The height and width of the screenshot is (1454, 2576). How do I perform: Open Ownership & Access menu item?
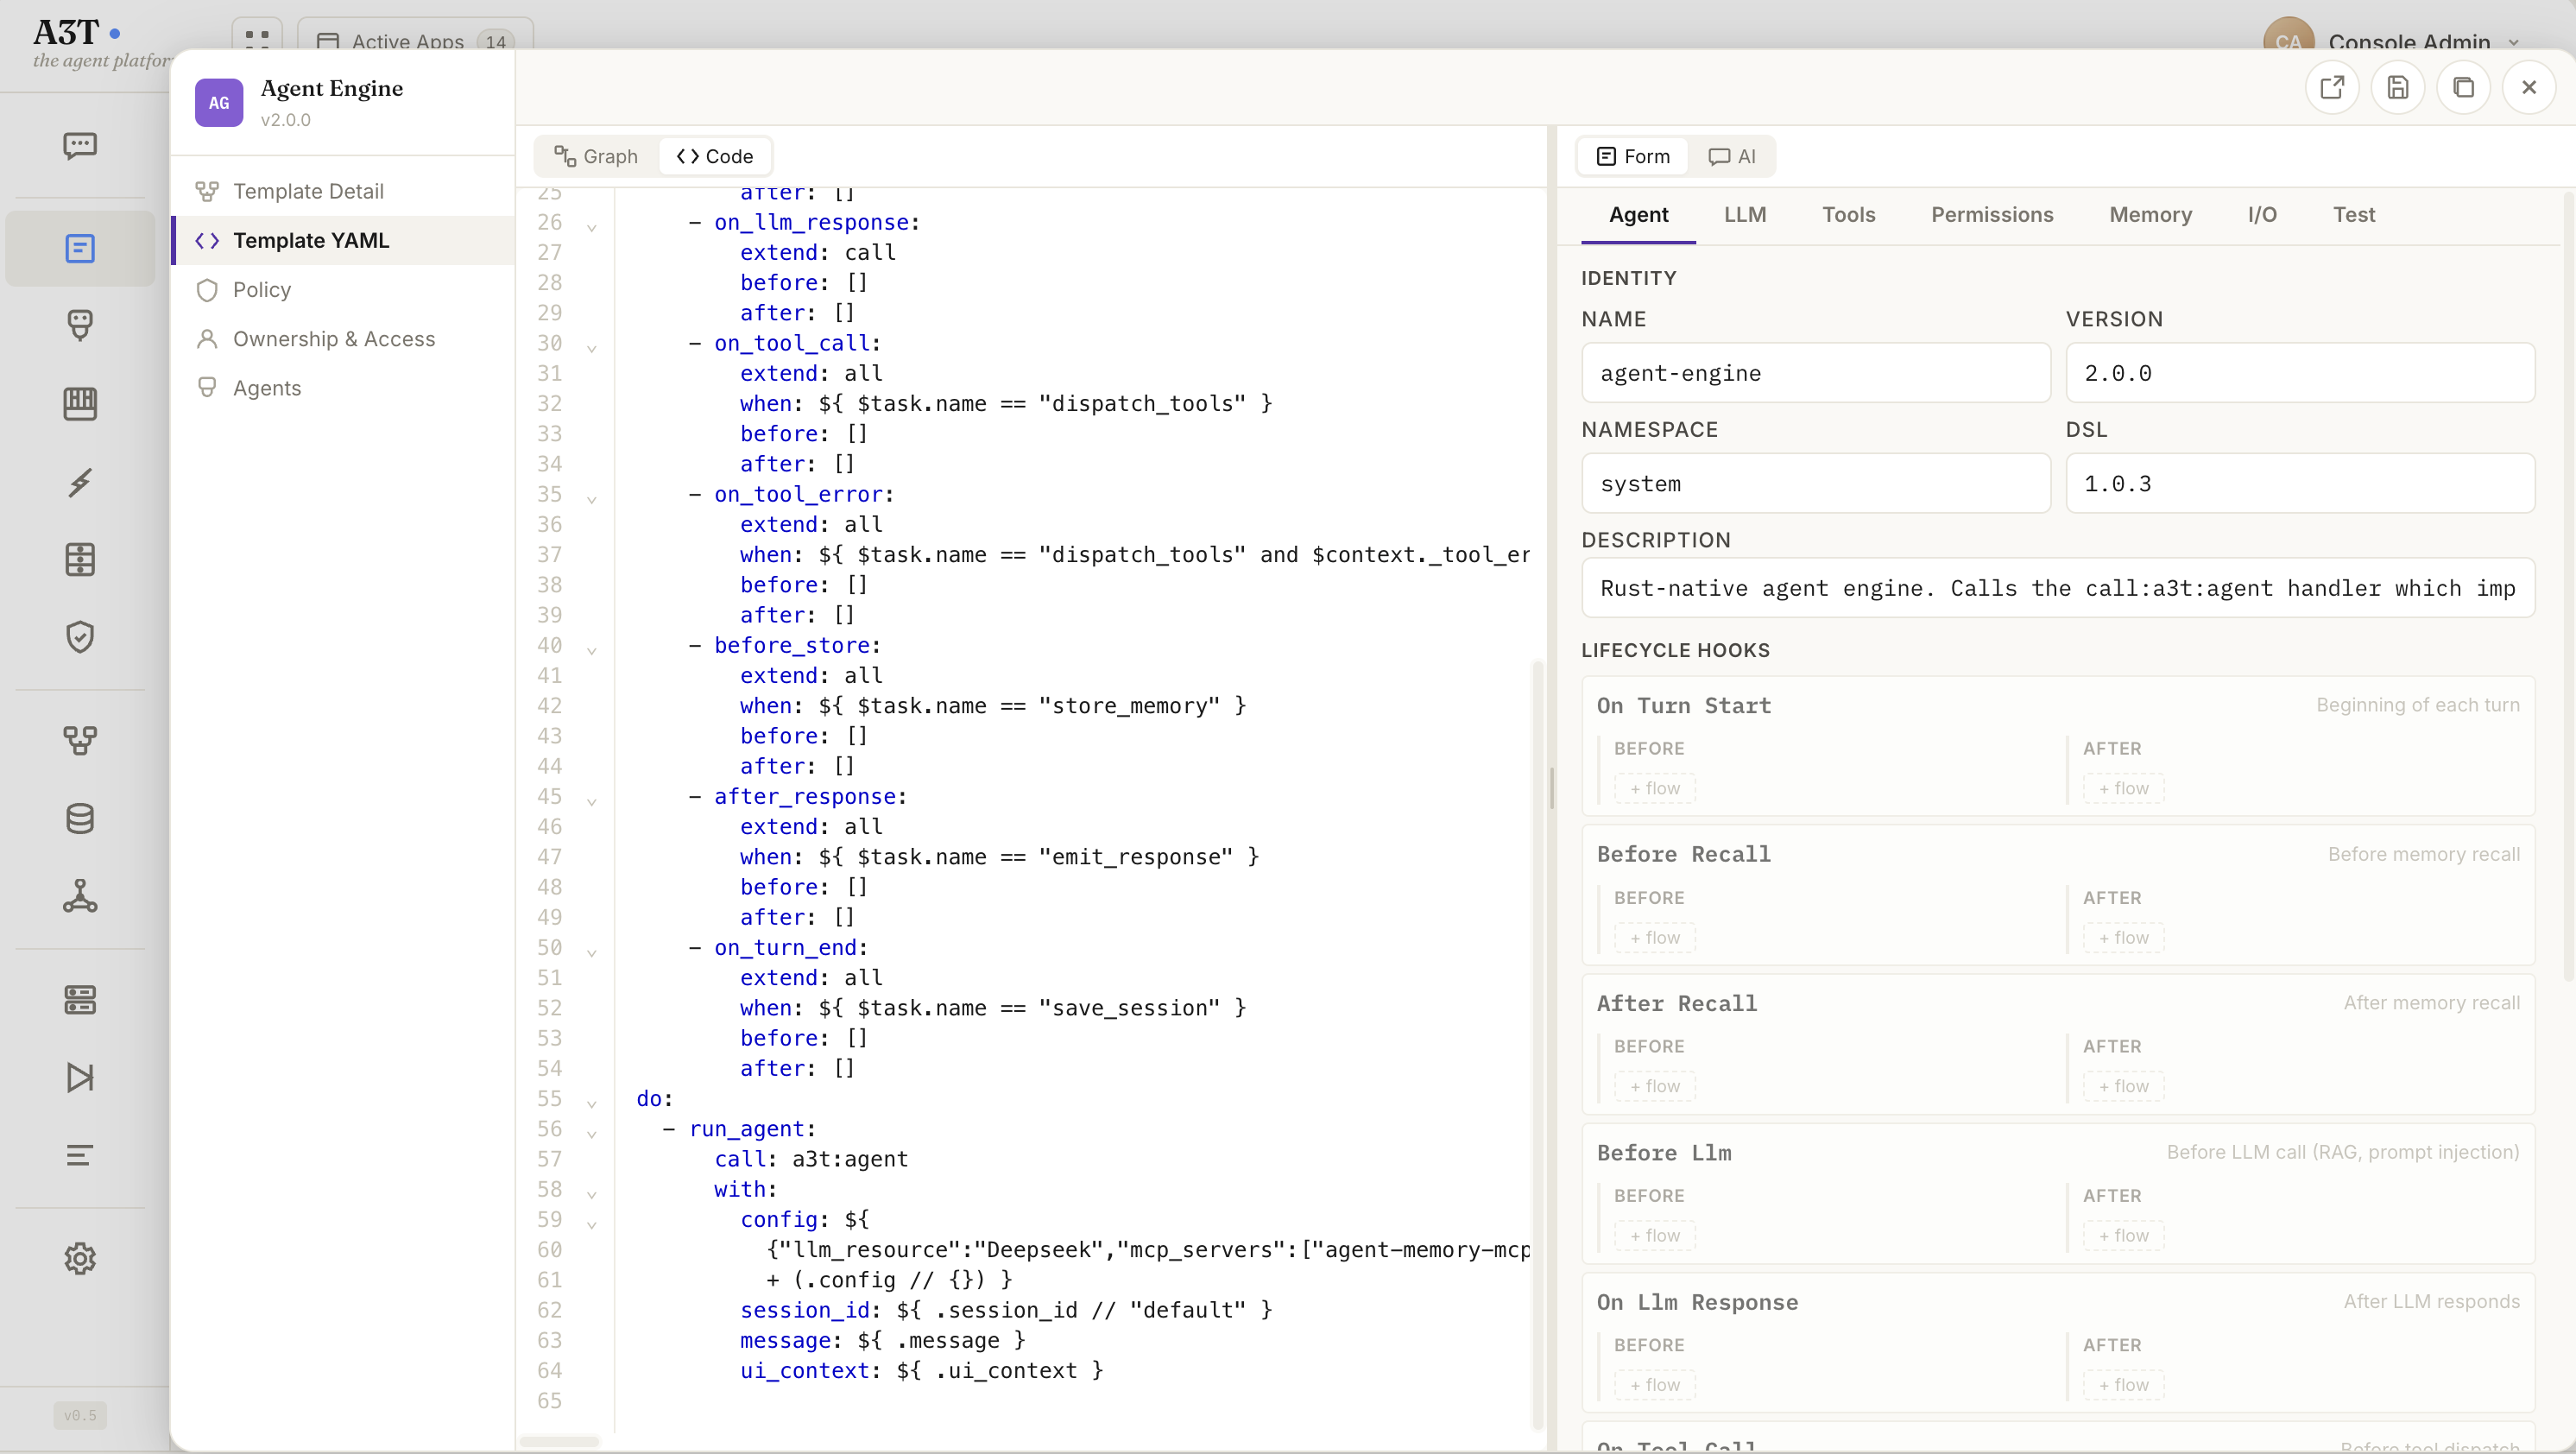point(343,339)
